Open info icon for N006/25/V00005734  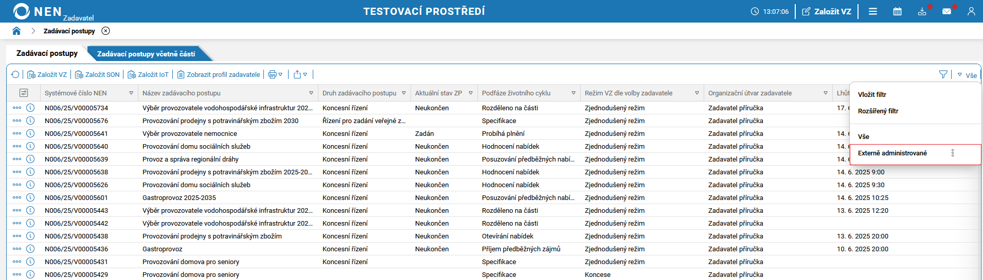point(30,108)
